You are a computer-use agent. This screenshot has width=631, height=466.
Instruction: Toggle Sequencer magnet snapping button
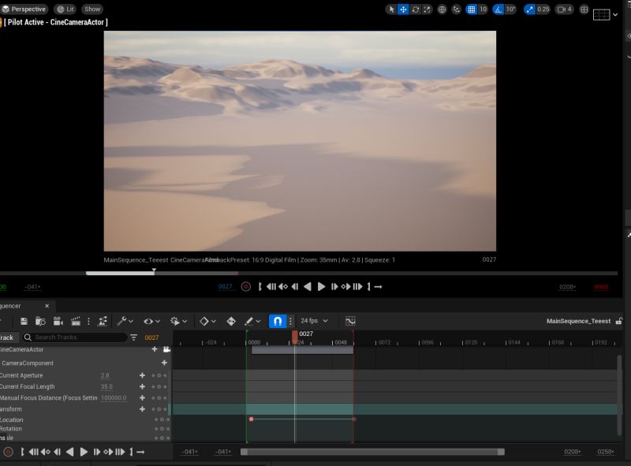(278, 321)
